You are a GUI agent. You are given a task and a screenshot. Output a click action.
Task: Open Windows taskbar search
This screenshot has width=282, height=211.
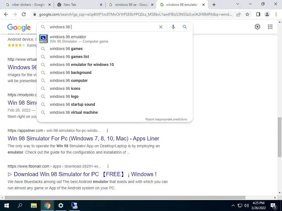(x=20, y=206)
